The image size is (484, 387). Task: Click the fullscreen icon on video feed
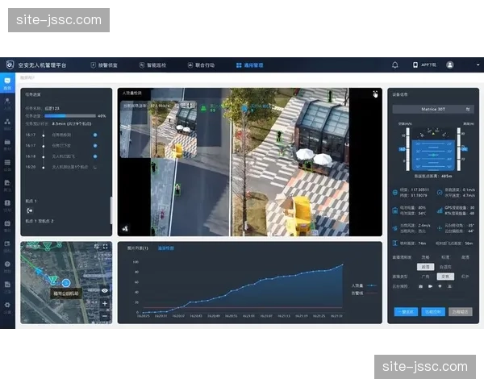pos(375,94)
